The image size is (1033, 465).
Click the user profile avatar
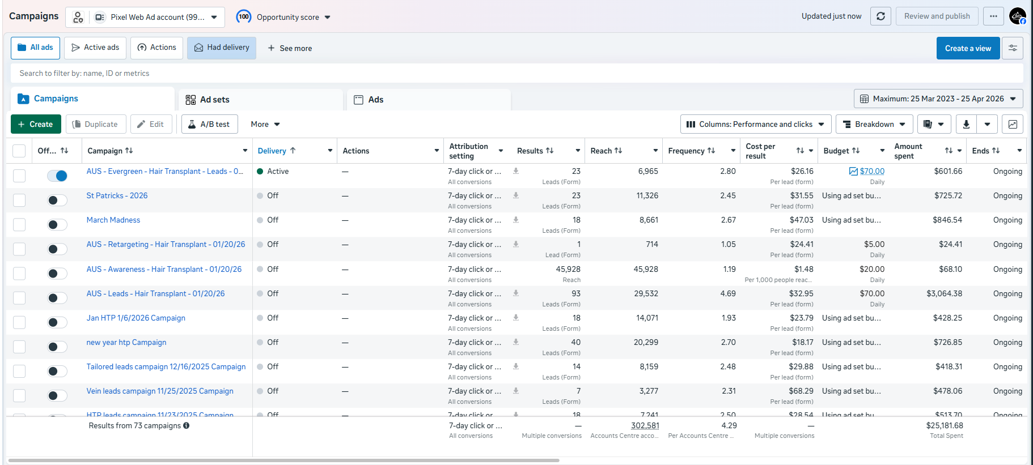[x=1018, y=16]
